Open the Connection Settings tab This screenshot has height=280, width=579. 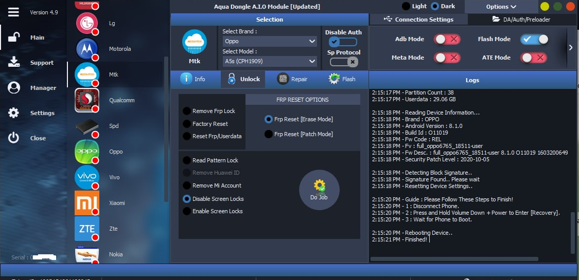418,20
